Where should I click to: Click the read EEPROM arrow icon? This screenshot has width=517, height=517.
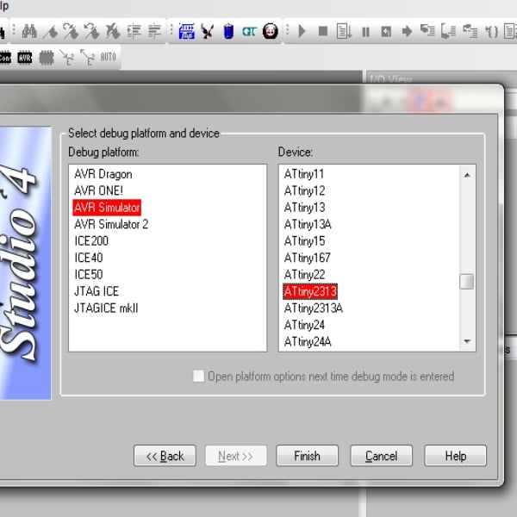[88, 58]
